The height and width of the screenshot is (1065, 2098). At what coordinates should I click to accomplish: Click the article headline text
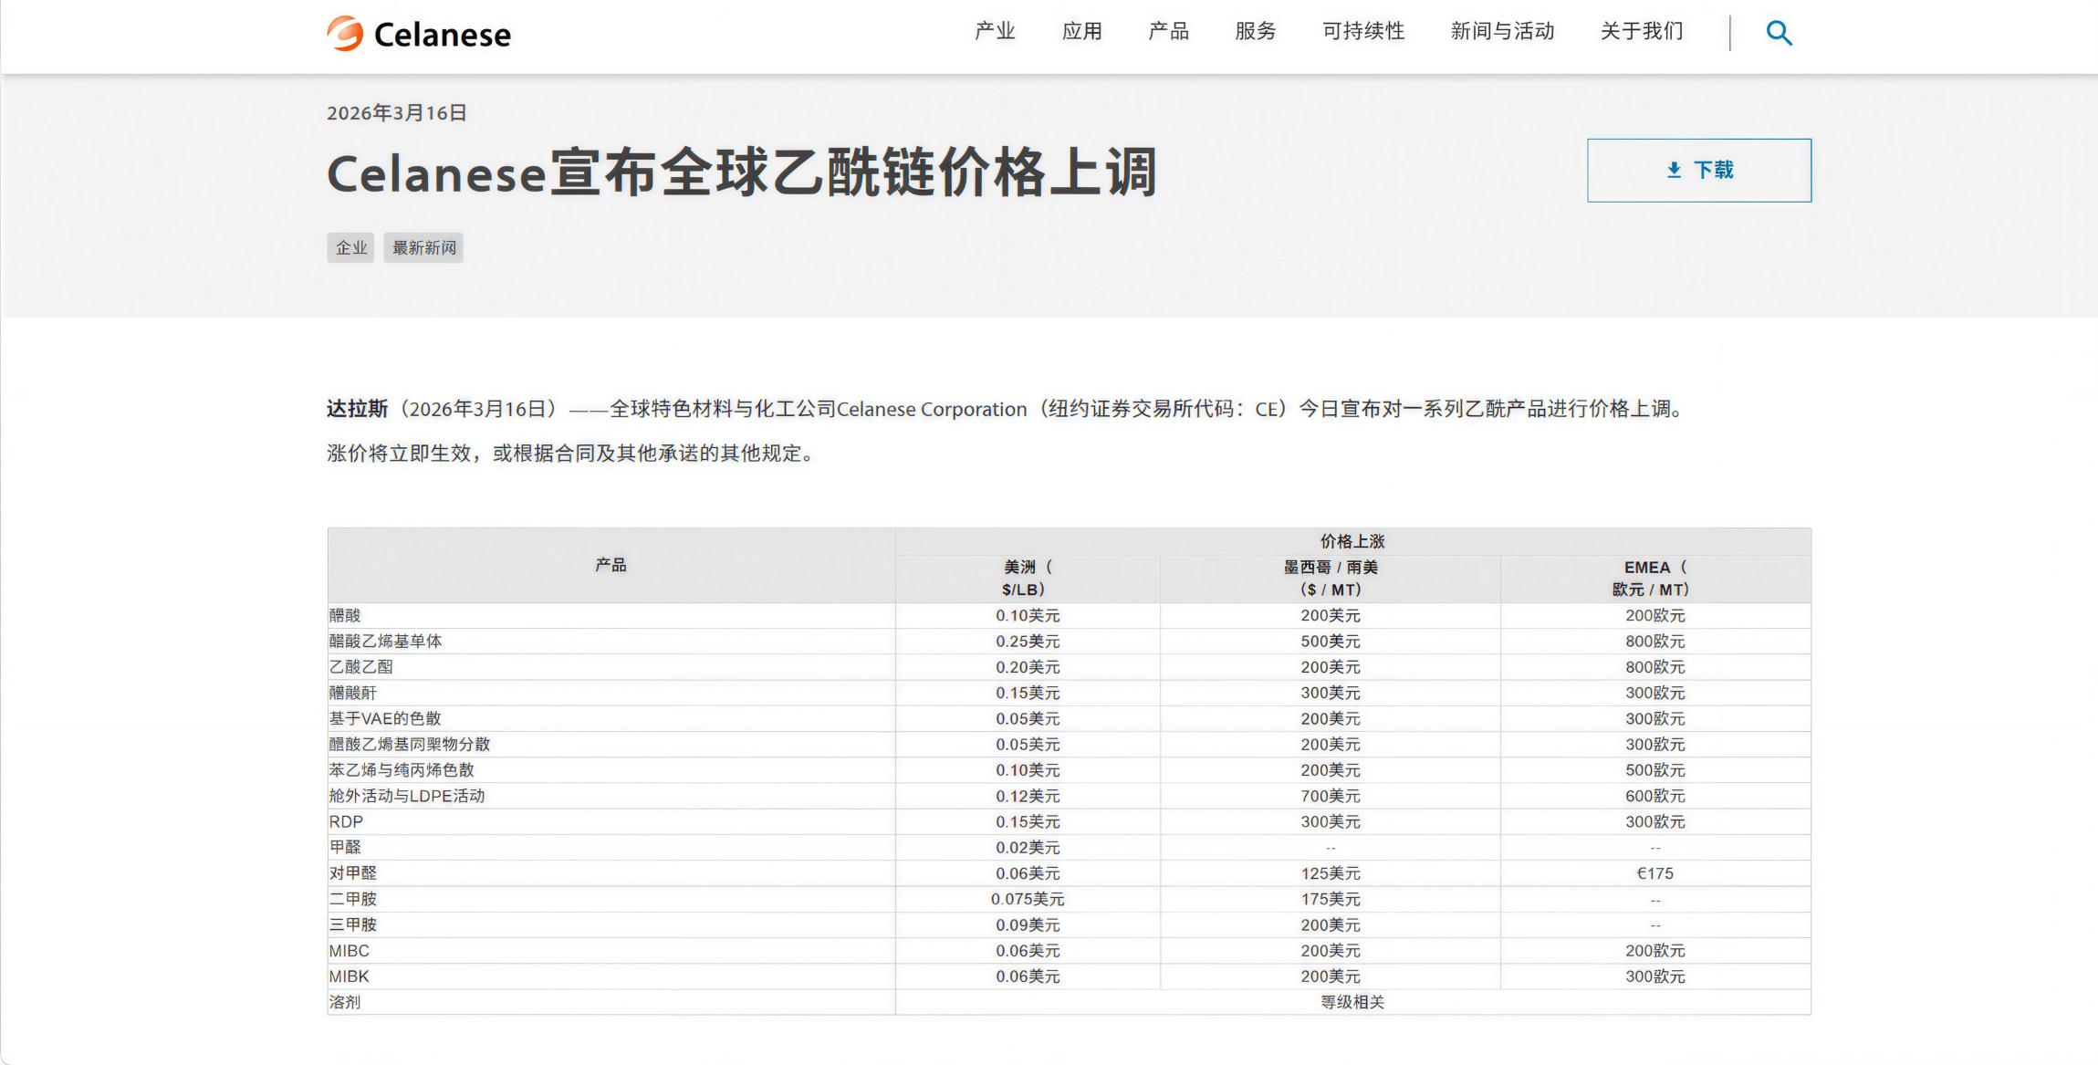[x=741, y=173]
